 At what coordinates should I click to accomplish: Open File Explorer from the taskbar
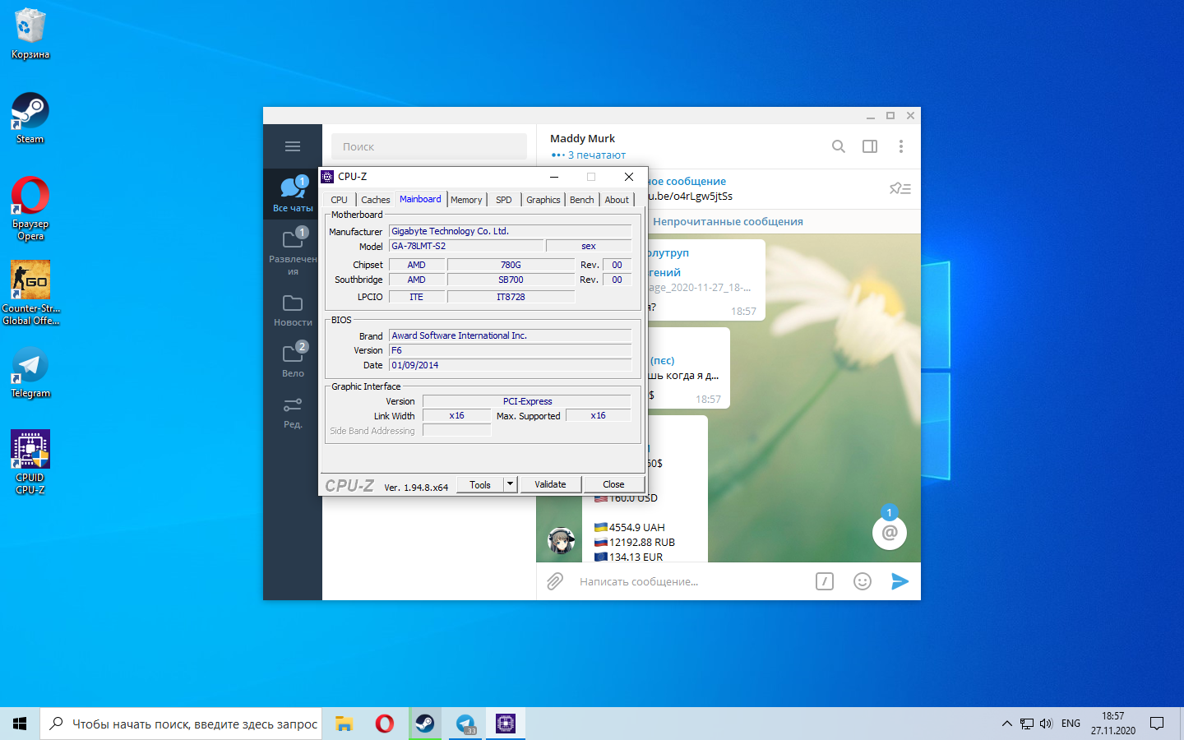[x=345, y=724]
